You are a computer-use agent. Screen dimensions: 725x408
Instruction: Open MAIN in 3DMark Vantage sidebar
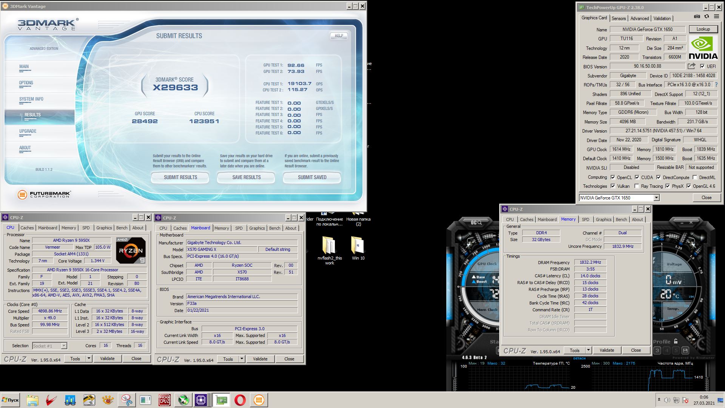pos(24,66)
